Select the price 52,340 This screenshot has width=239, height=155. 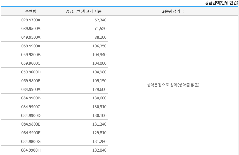tap(100, 20)
